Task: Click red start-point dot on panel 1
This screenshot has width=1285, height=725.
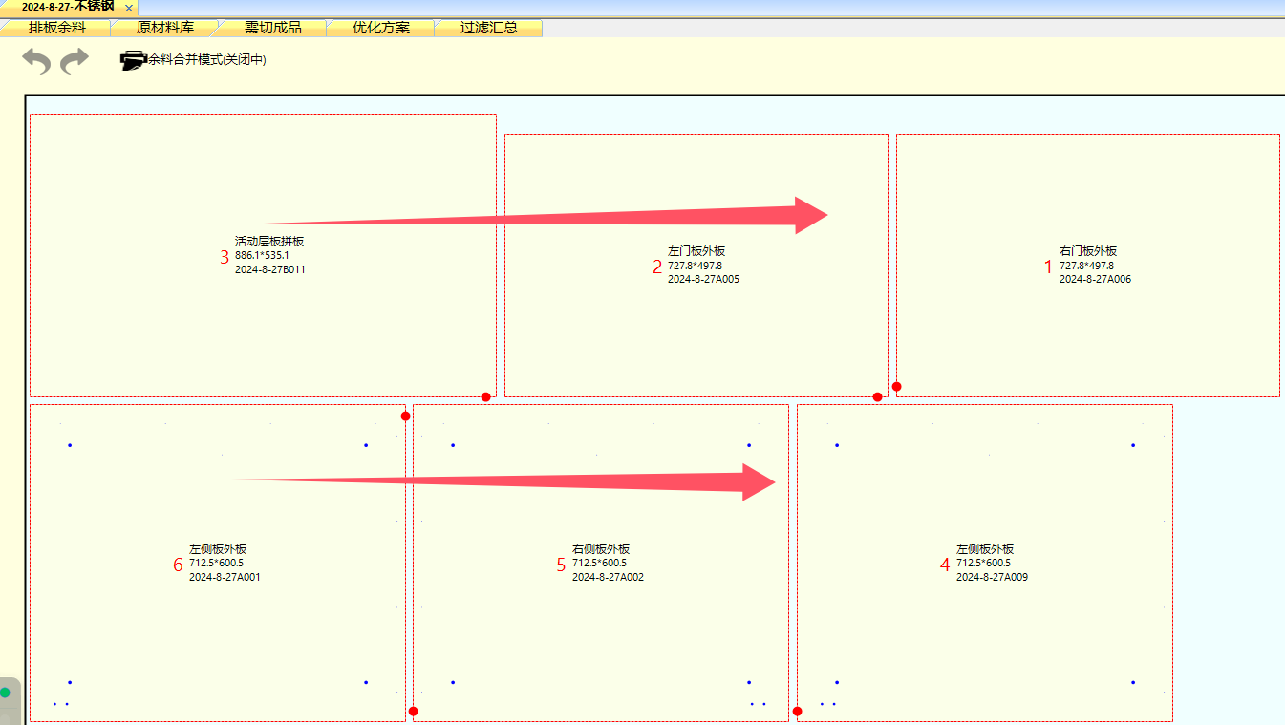Action: [896, 387]
